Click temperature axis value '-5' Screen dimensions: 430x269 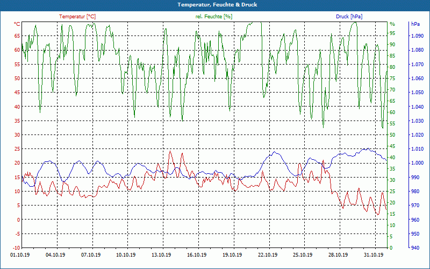tap(17, 233)
